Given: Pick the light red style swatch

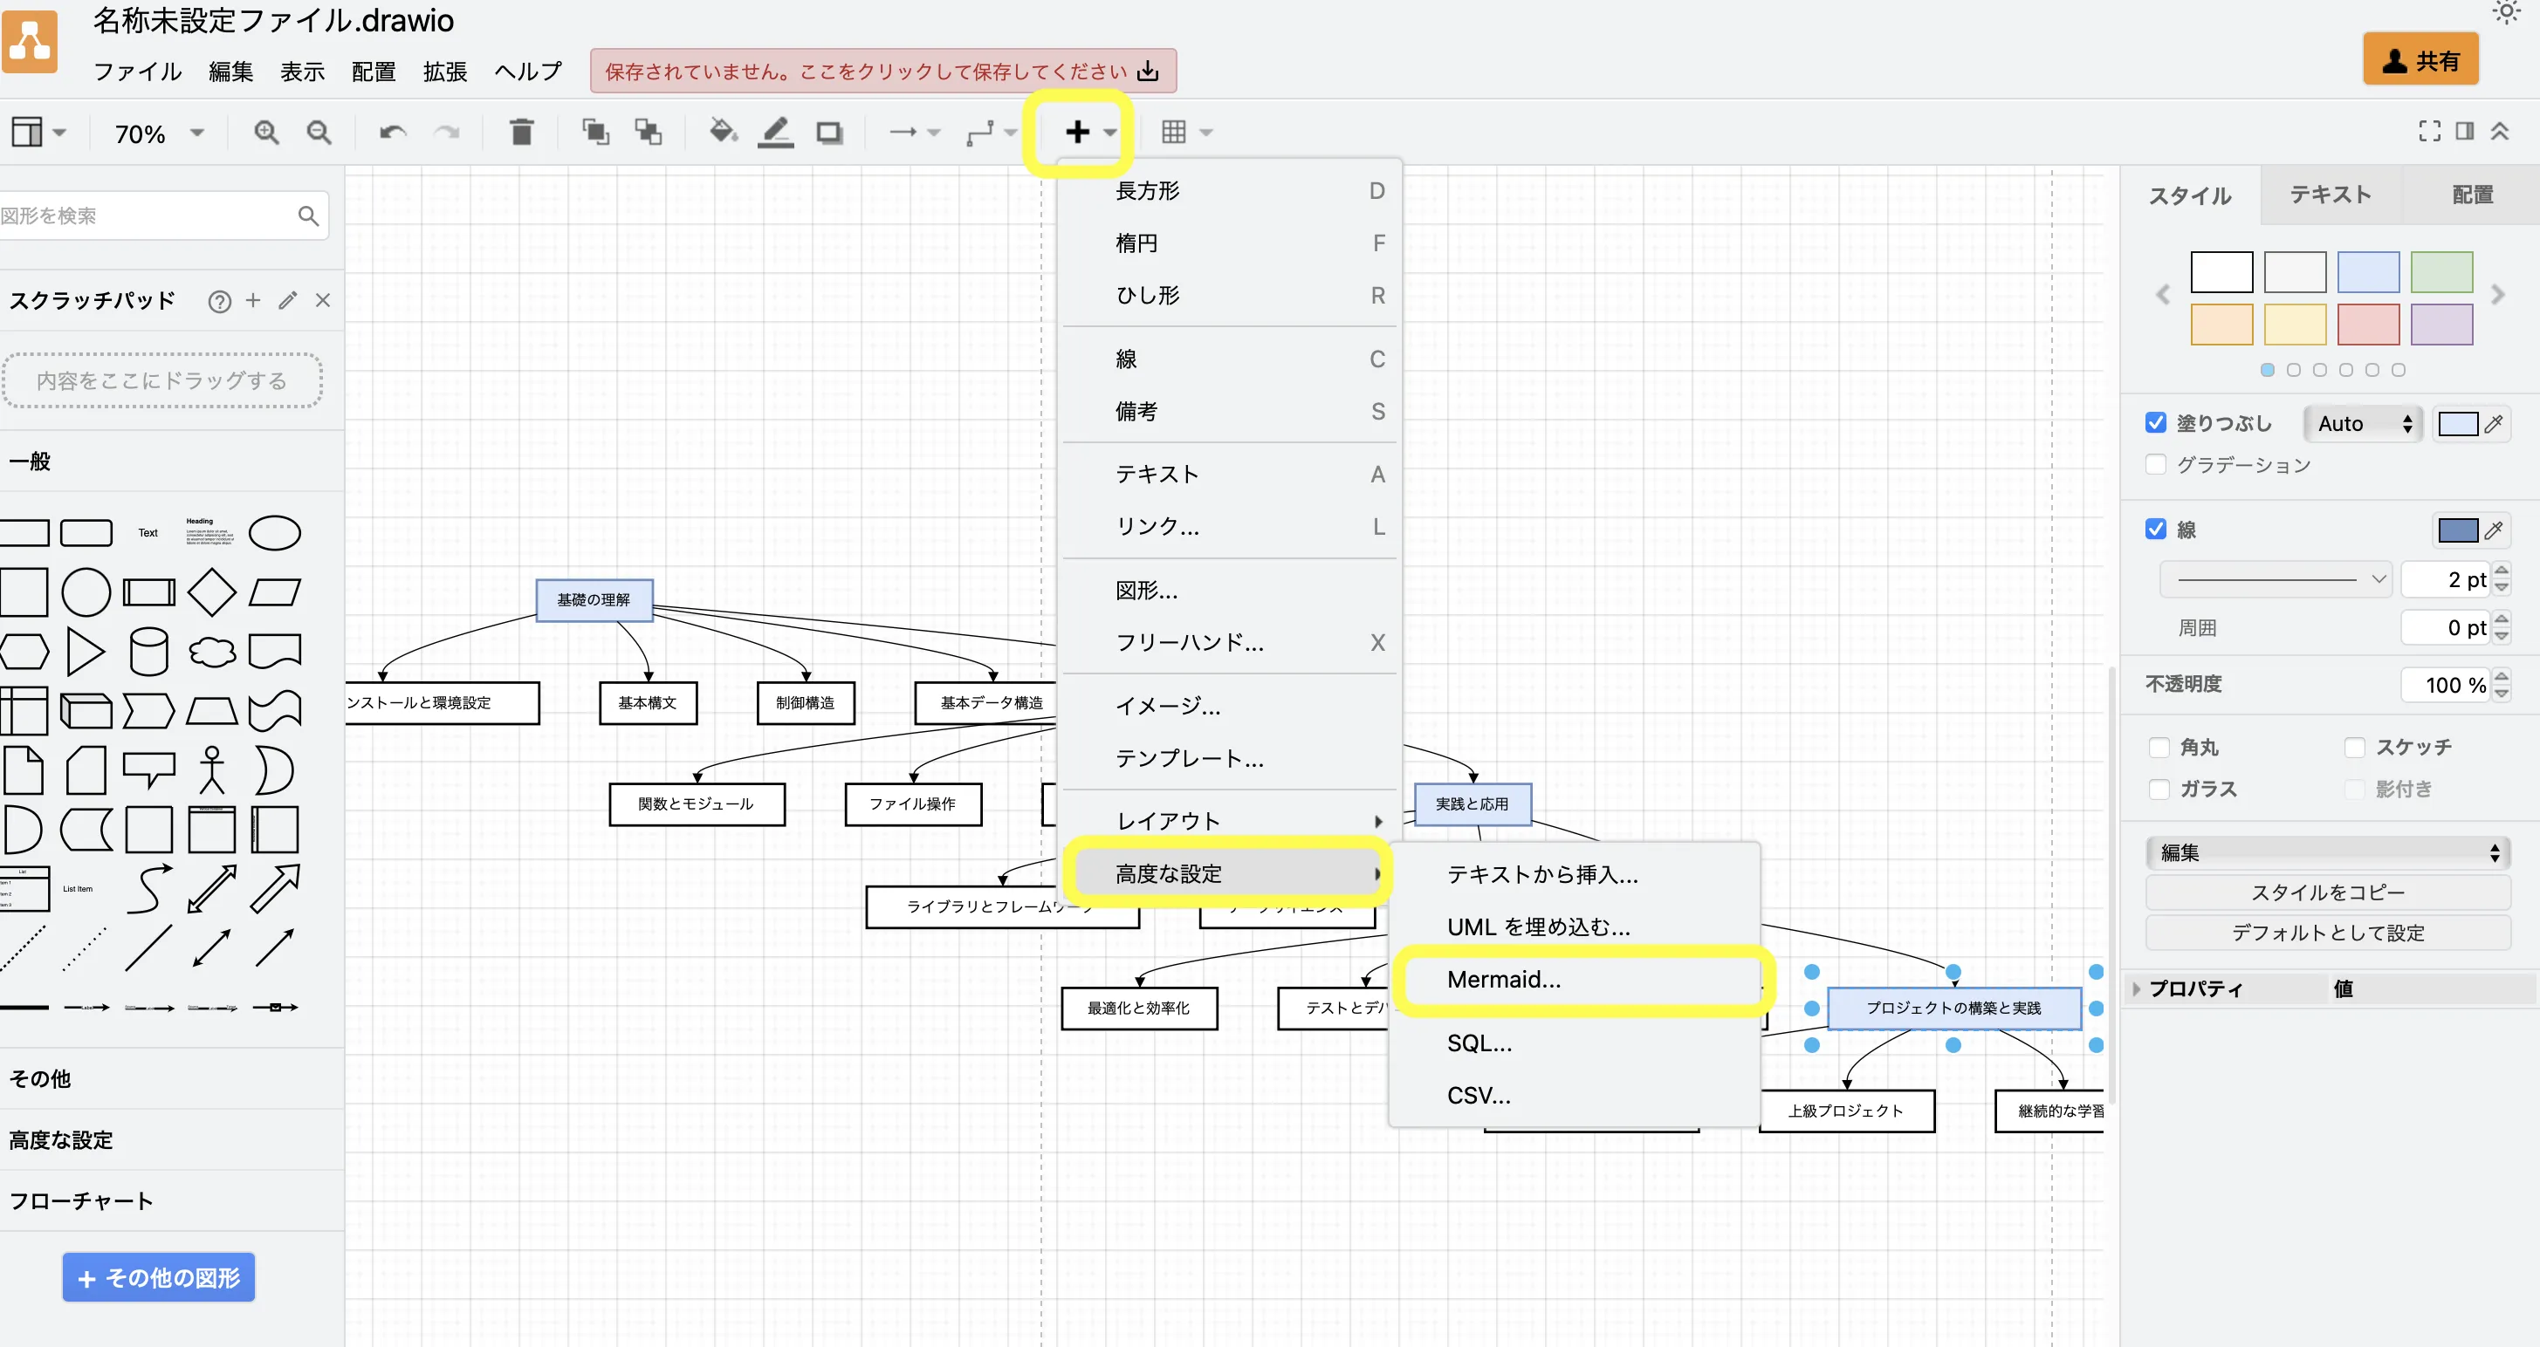Looking at the screenshot, I should (2367, 325).
